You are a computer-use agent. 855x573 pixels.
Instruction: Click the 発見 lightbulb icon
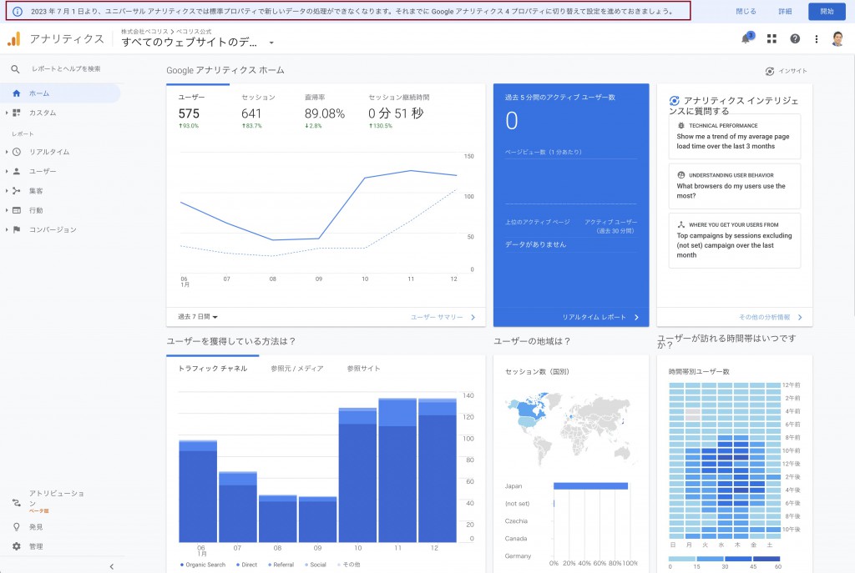[17, 526]
